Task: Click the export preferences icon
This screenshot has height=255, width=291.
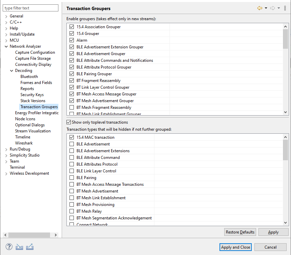Action: (30, 247)
